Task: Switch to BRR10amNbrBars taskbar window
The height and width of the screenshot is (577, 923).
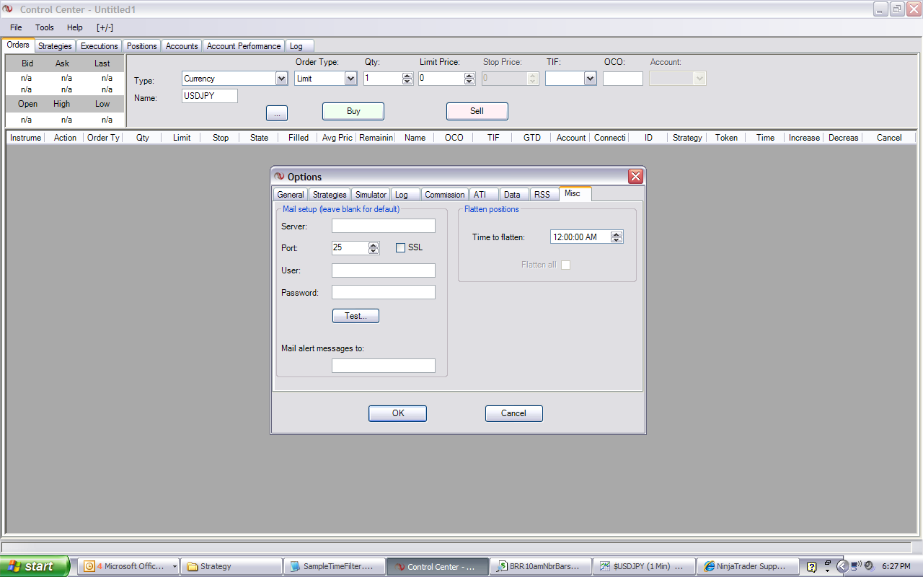Action: tap(541, 566)
